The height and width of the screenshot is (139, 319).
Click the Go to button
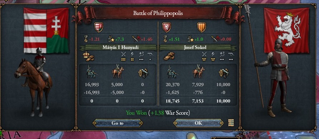tap(118, 123)
